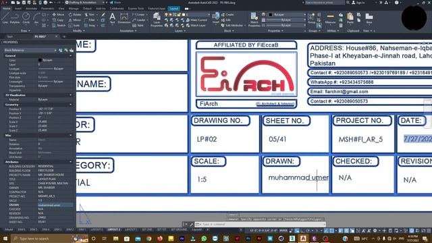Click the Array tool
This screenshot has width=432, height=243.
[x=90, y=25]
